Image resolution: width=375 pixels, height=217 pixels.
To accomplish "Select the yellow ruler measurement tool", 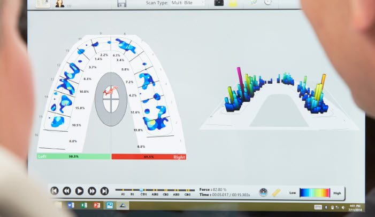I will tap(276, 192).
